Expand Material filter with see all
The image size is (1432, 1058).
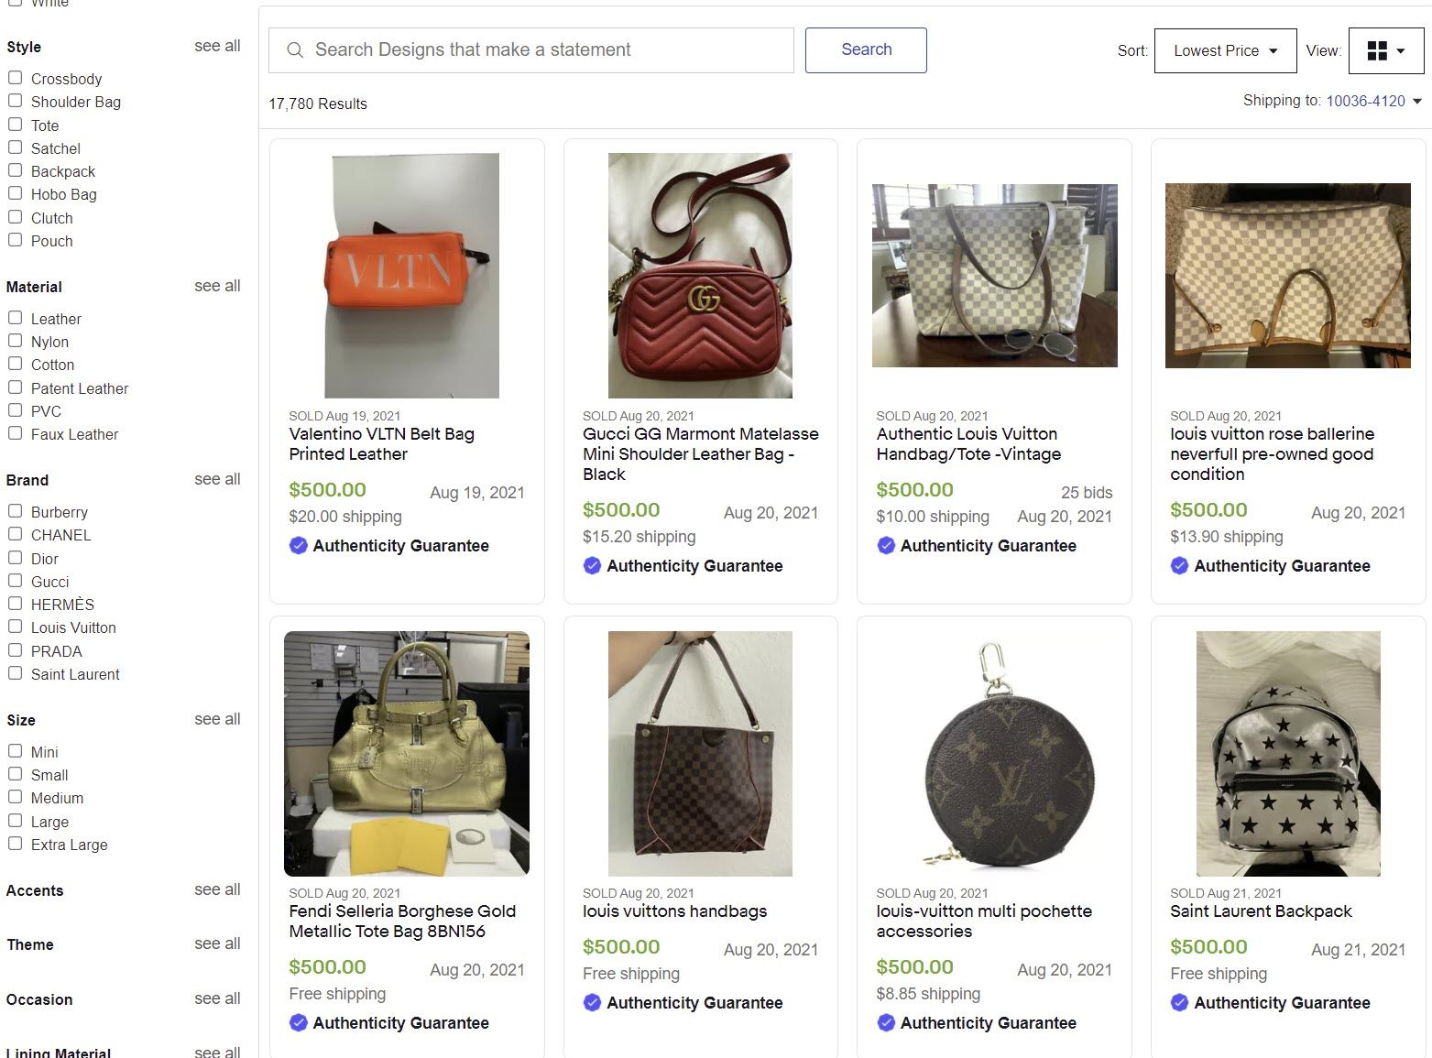pos(217,286)
